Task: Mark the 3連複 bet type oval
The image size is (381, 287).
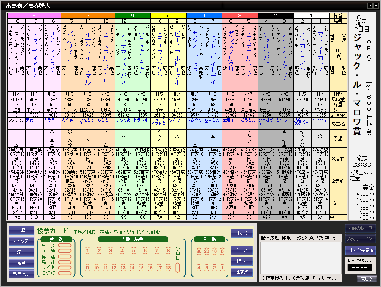Action: 64,273
